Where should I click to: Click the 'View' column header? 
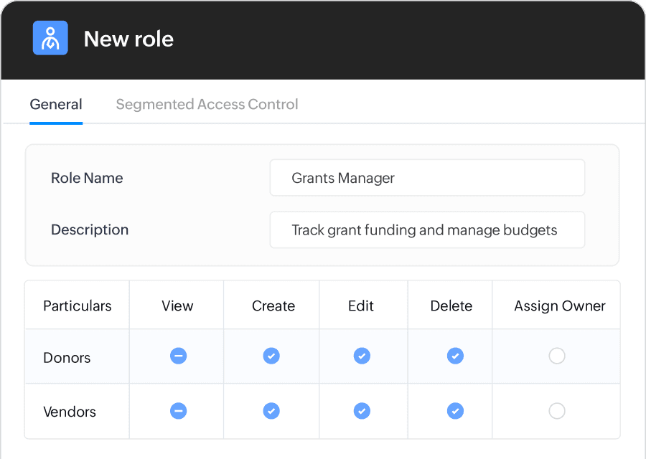coord(177,306)
